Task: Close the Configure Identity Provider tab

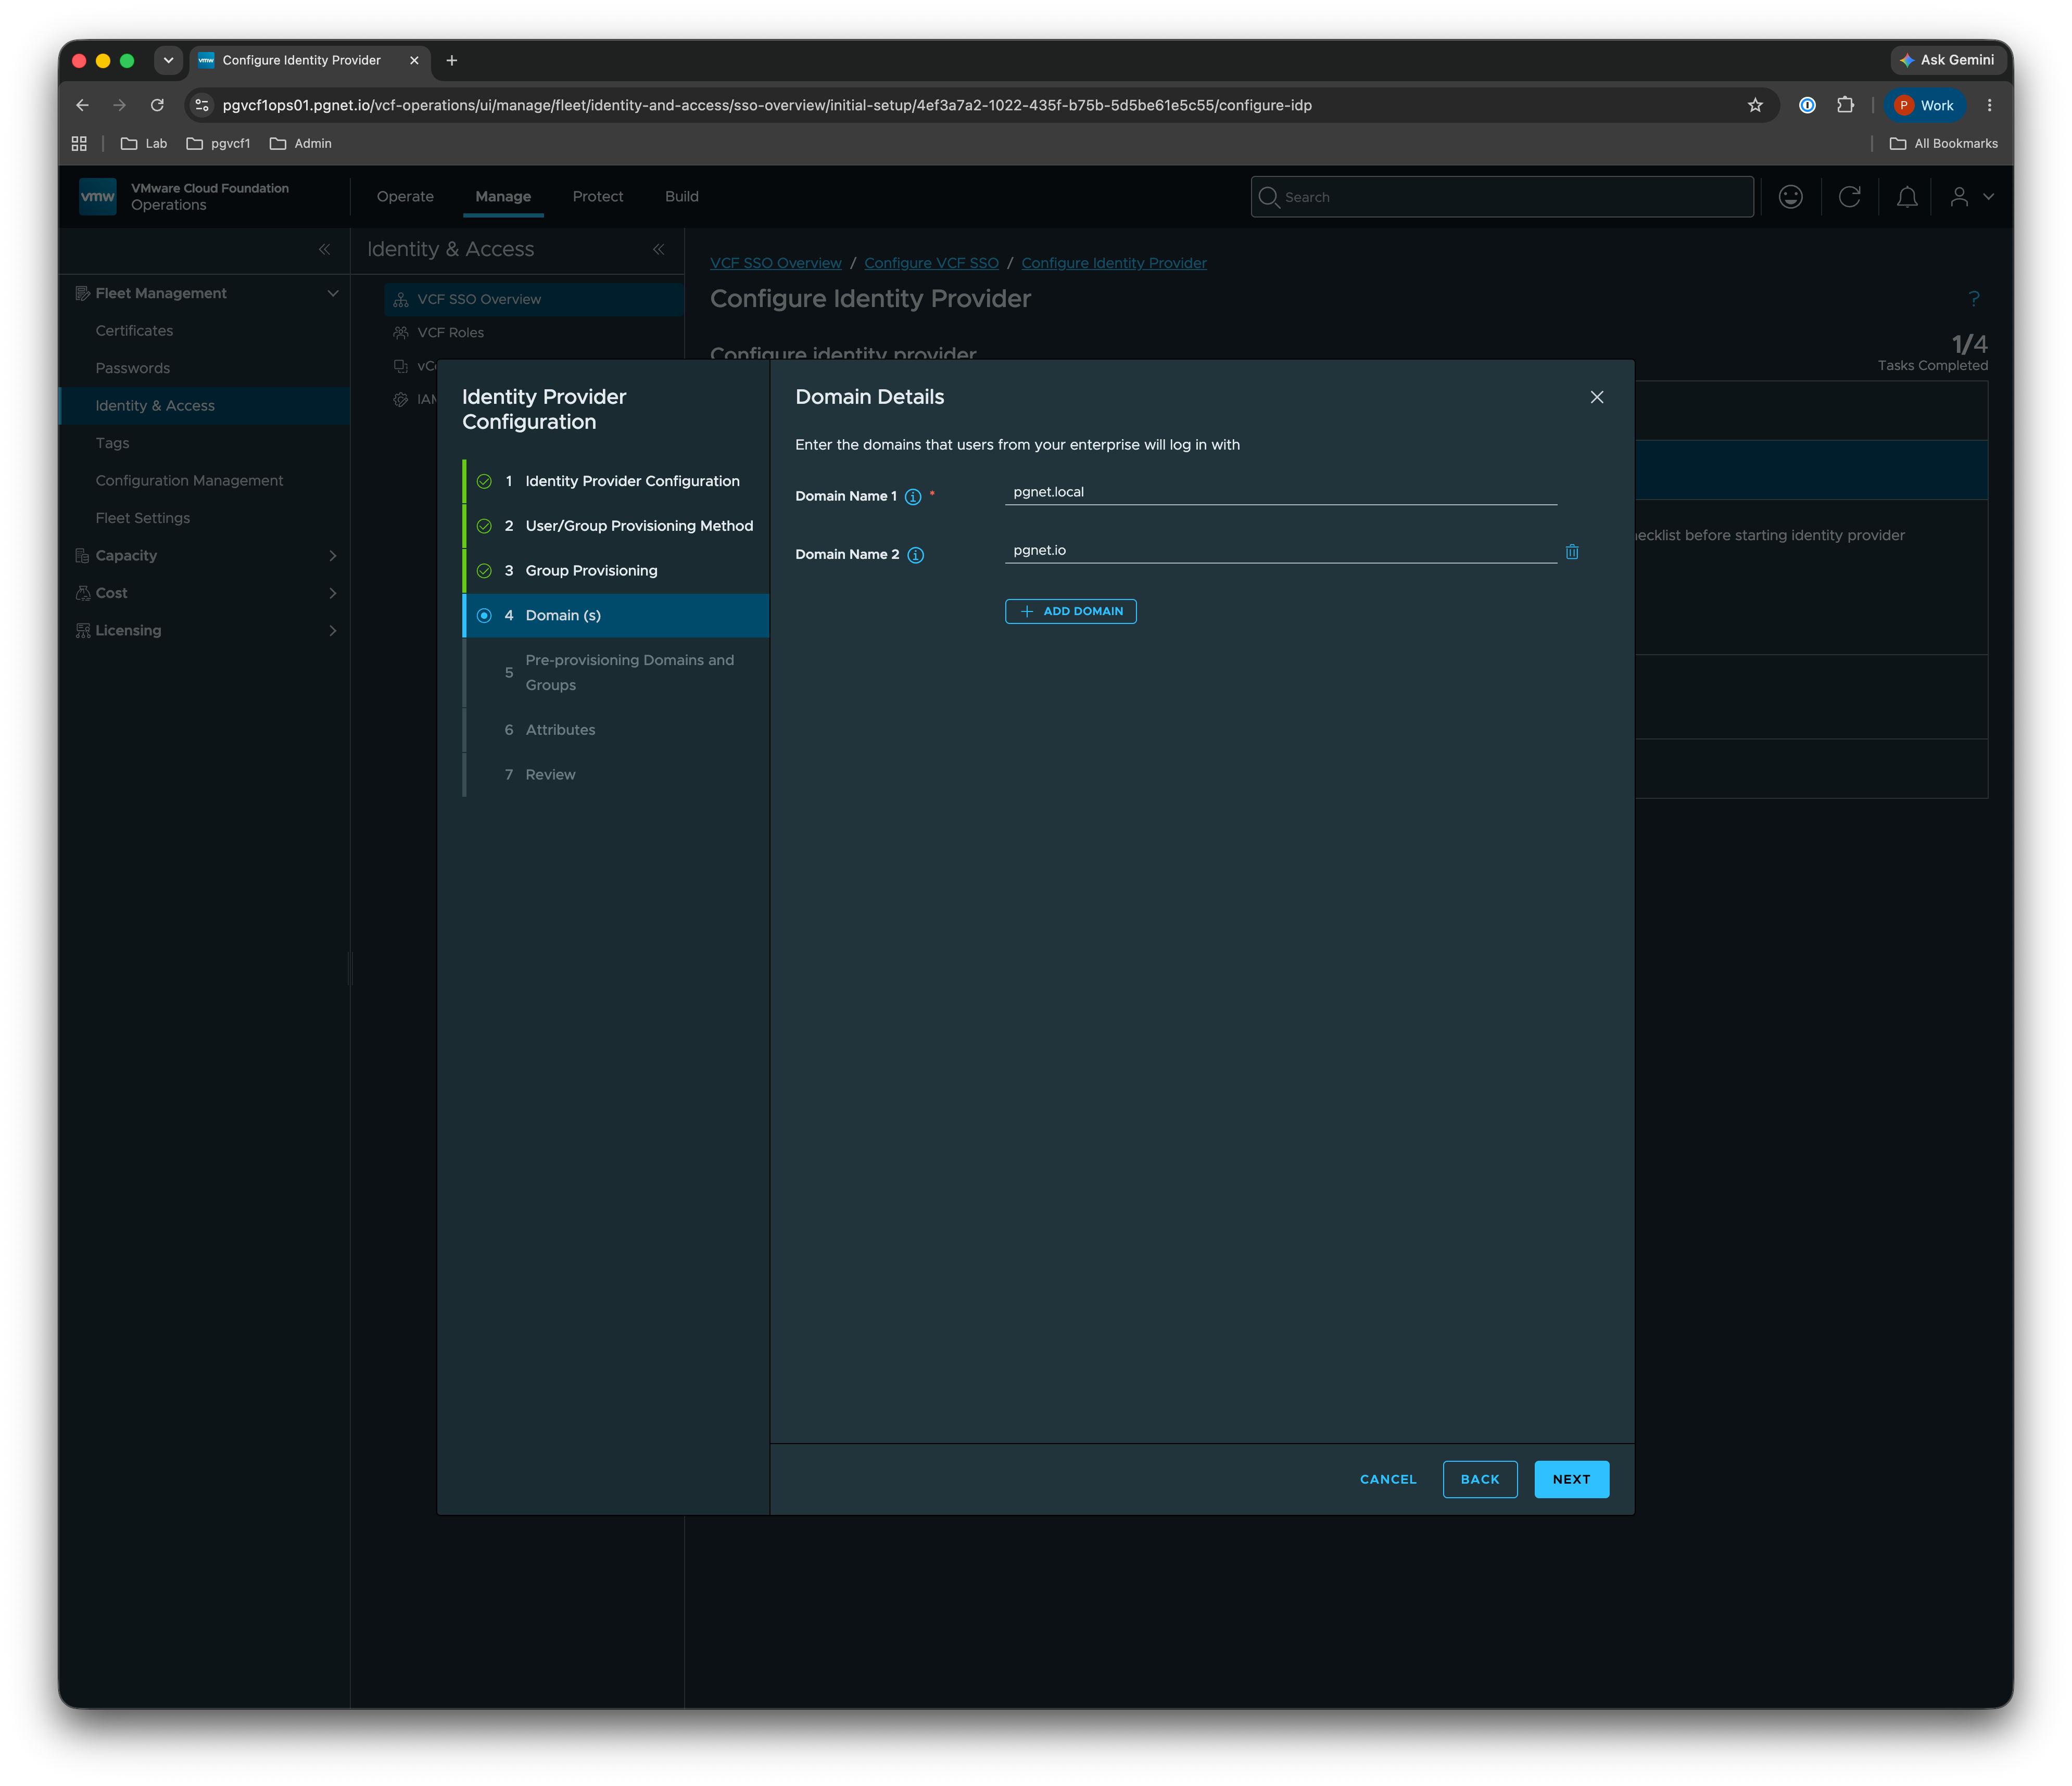Action: coord(414,60)
